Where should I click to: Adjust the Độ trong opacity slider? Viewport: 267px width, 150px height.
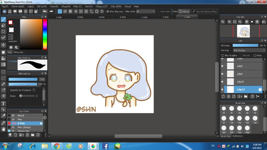click(245, 45)
